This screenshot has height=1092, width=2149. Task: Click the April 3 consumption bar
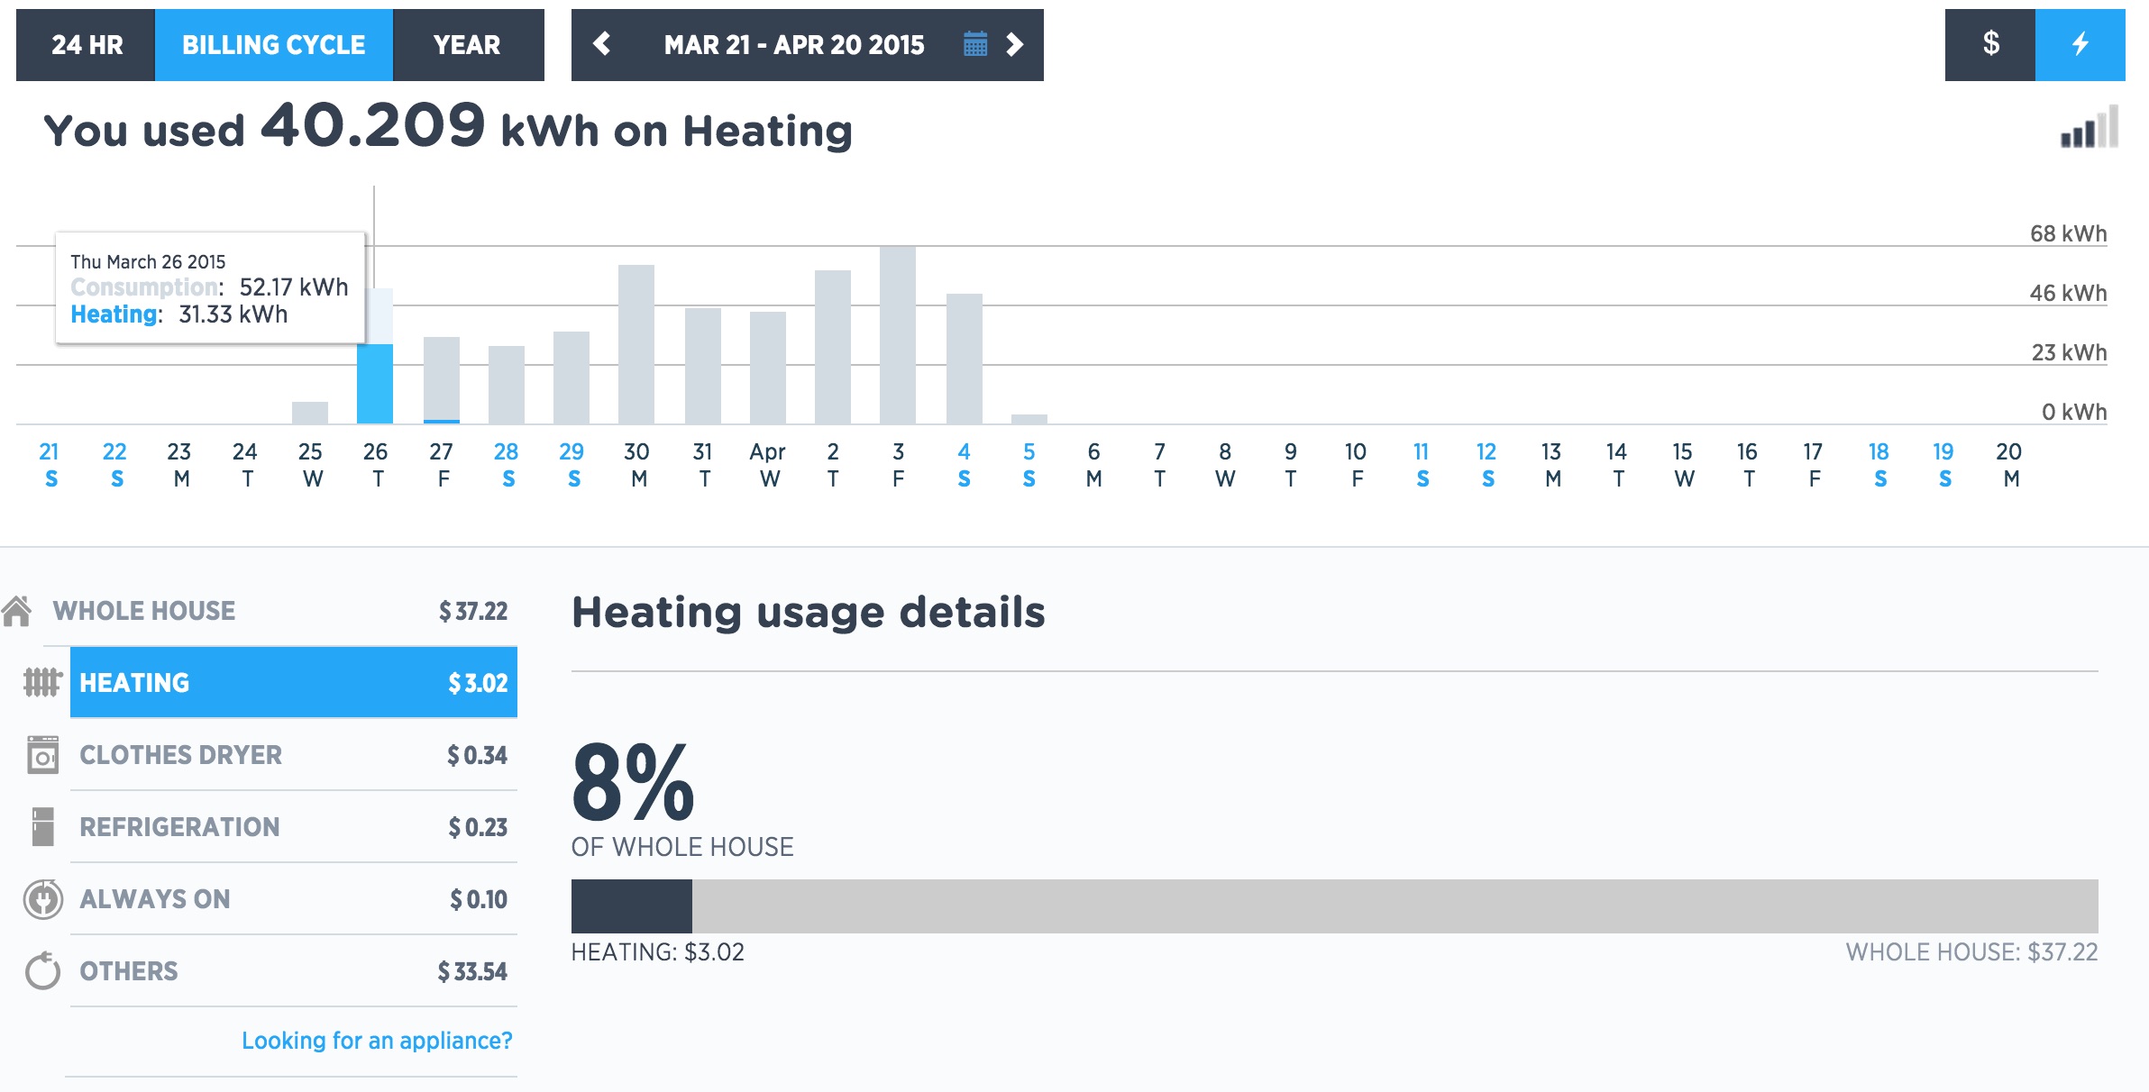[898, 335]
